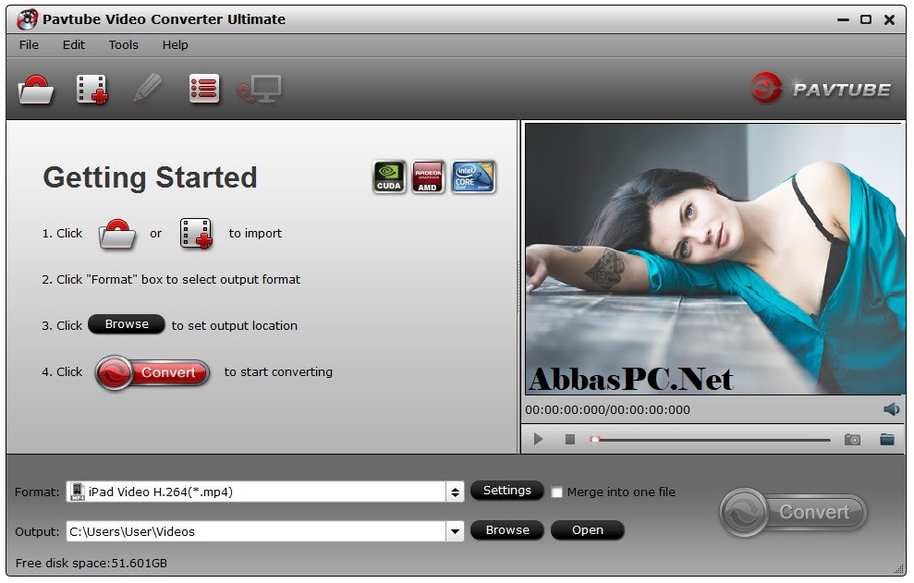
Task: Click the Pavtube app icon in title bar
Action: point(27,19)
